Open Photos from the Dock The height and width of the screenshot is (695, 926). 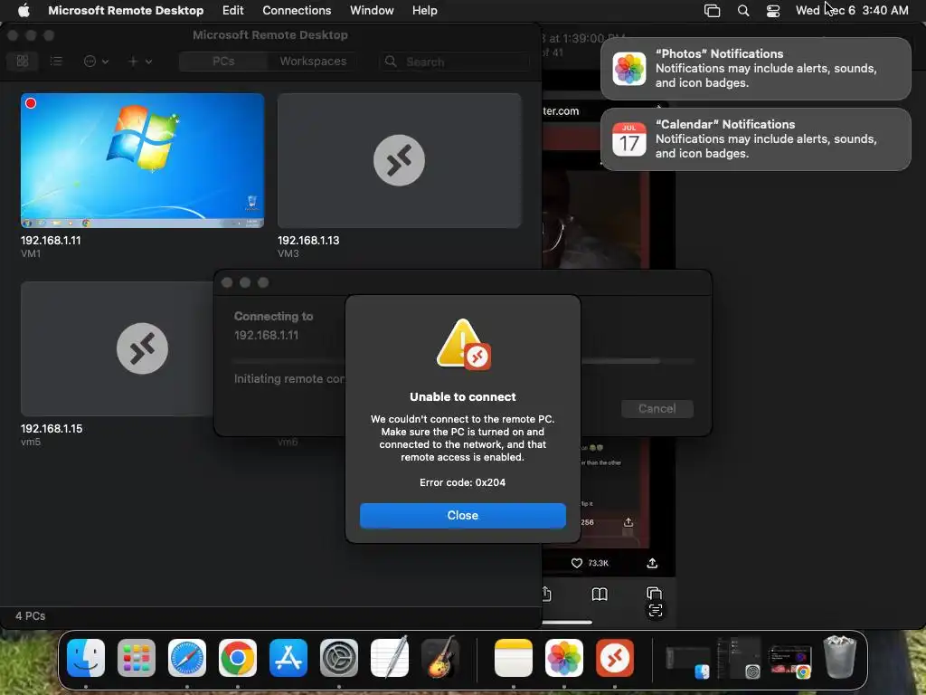(x=564, y=658)
